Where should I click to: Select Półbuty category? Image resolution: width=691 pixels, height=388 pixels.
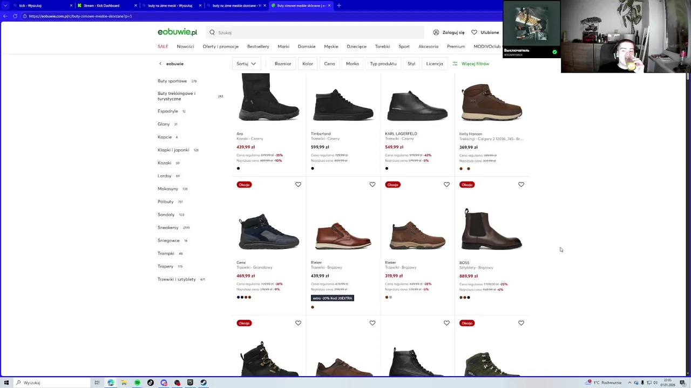(x=166, y=202)
